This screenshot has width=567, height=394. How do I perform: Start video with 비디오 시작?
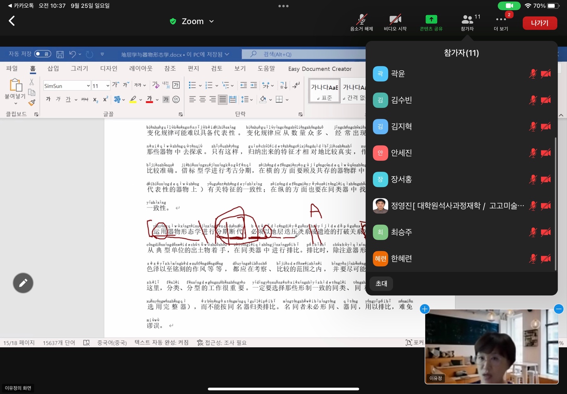[x=395, y=22]
